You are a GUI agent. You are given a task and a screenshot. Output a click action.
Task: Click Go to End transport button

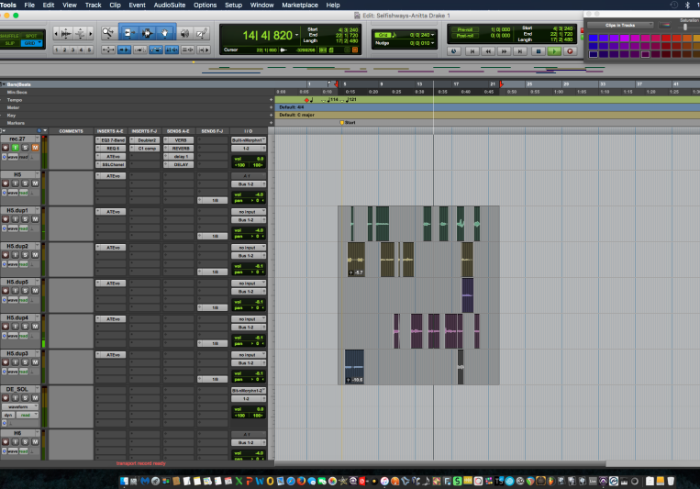[x=520, y=51]
